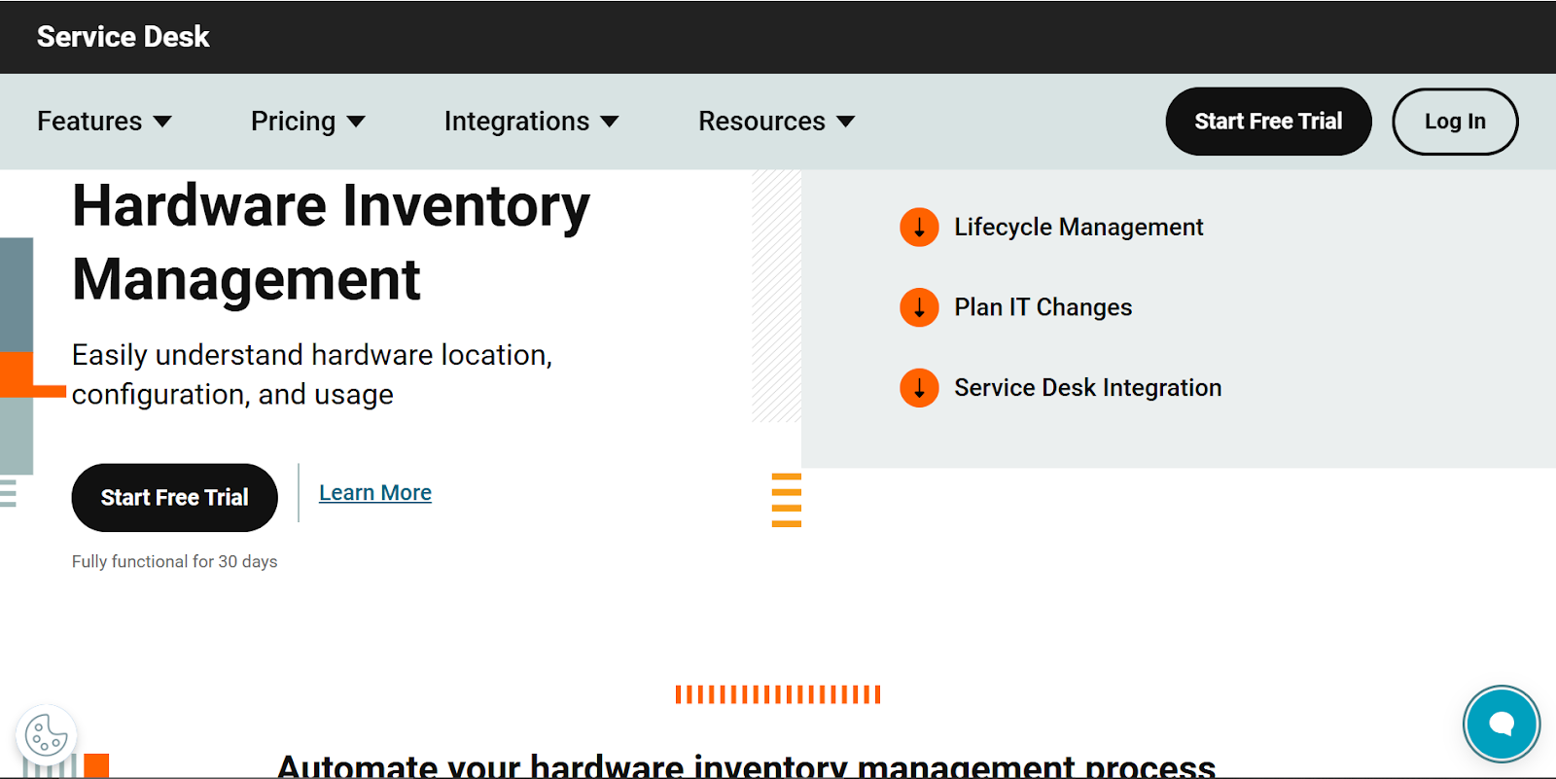The width and height of the screenshot is (1556, 779).
Task: Expand the Features dropdown arrow
Action: point(163,122)
